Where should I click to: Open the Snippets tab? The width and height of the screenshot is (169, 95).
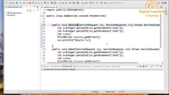(96, 66)
